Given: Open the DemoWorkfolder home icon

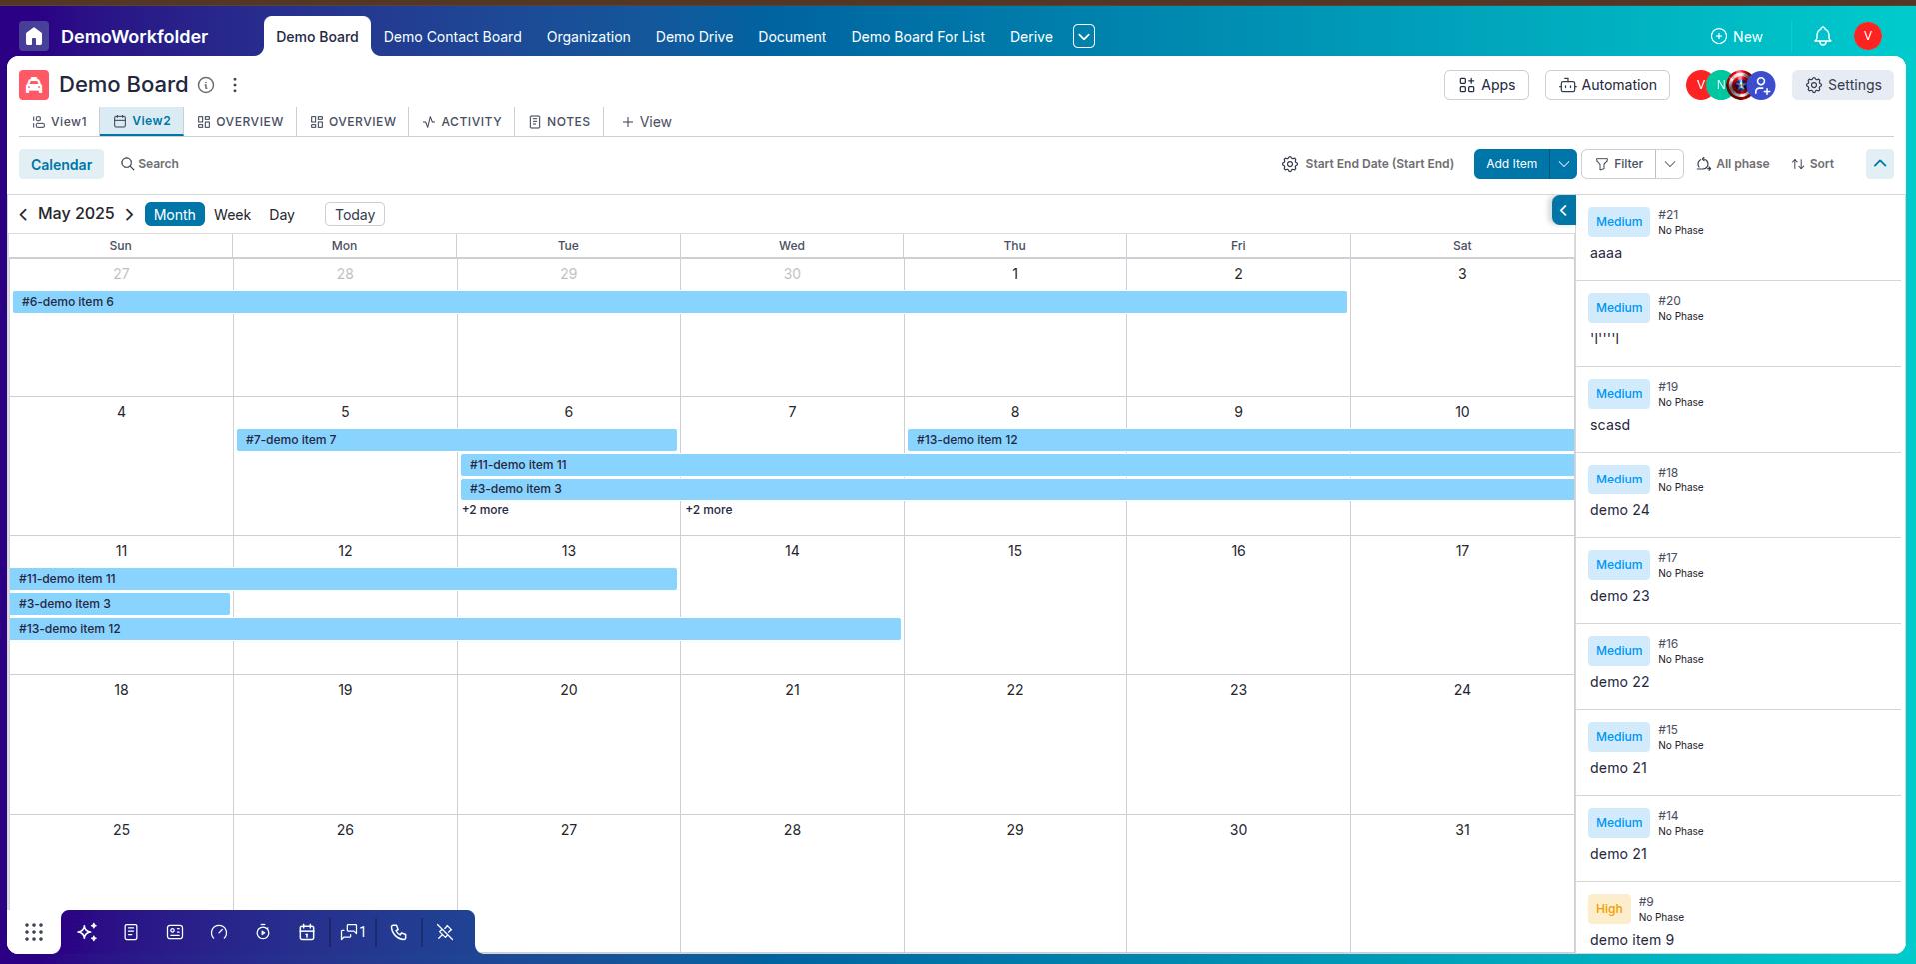Looking at the screenshot, I should [34, 37].
